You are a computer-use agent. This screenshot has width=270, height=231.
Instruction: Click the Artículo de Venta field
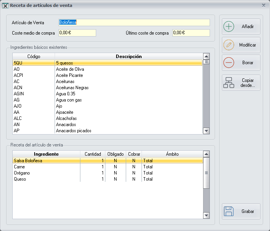(134, 22)
